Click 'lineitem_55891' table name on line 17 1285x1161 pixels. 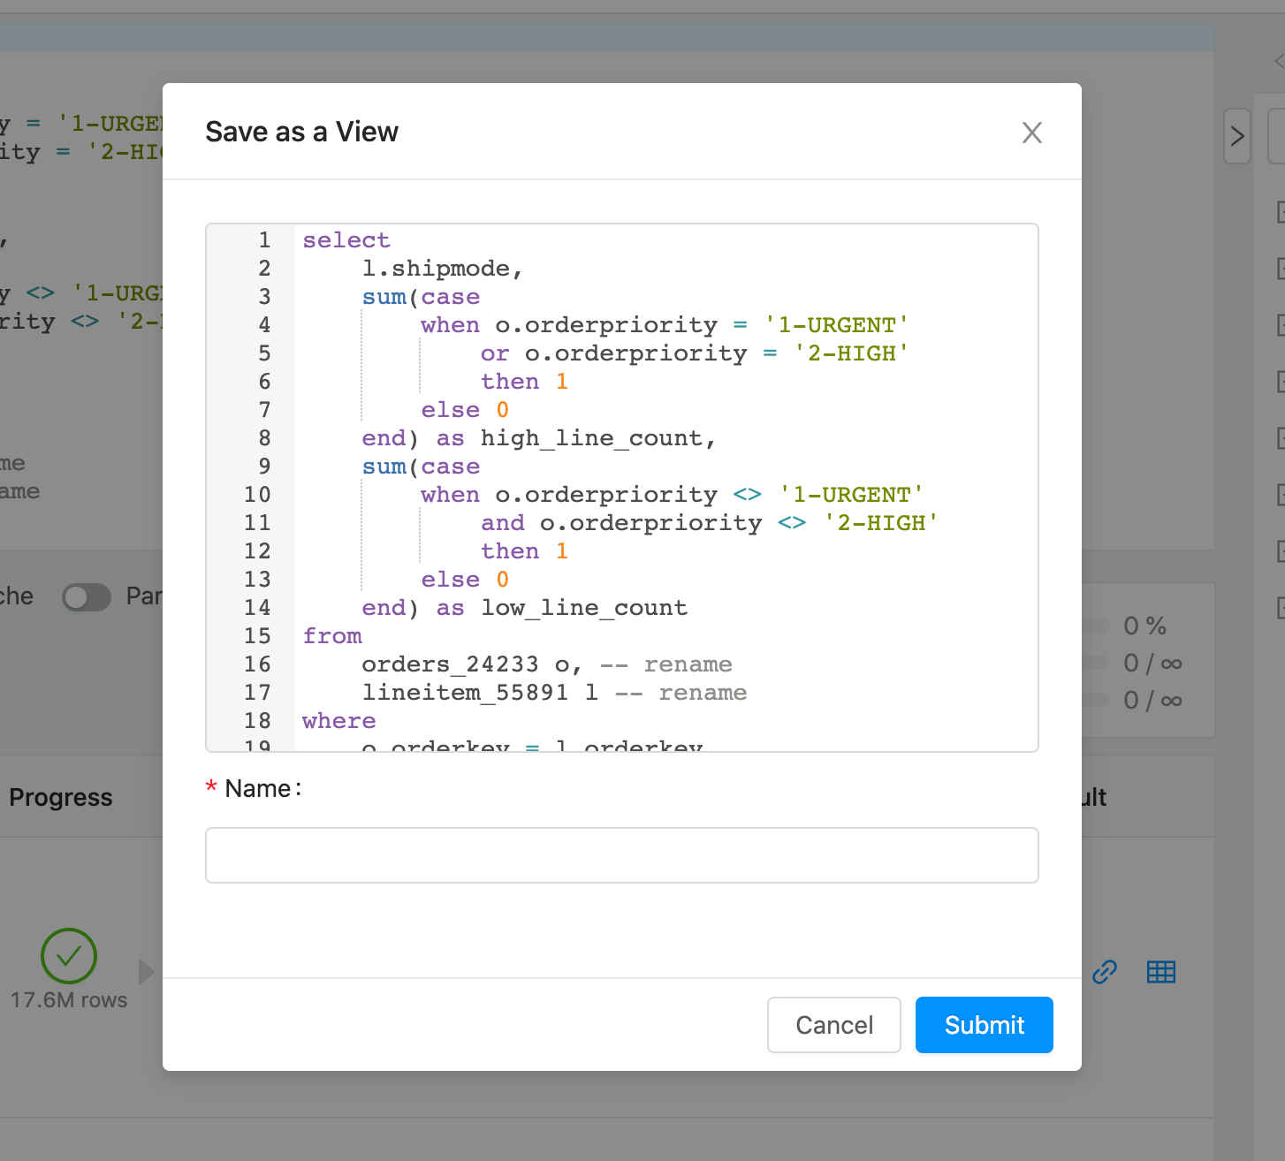465,693
